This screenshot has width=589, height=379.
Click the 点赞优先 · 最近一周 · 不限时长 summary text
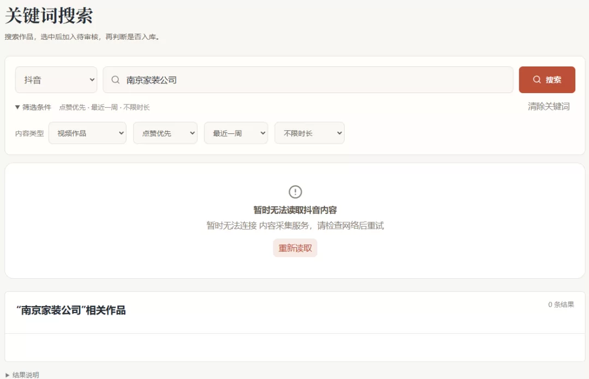click(x=104, y=107)
